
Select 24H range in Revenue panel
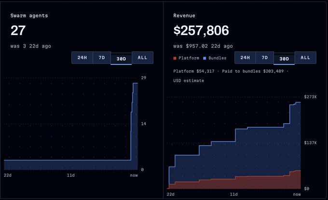click(x=245, y=58)
